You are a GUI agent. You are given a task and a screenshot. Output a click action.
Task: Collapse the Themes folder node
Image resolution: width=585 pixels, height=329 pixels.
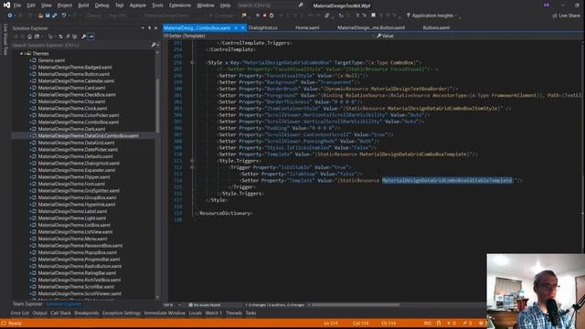click(x=21, y=54)
